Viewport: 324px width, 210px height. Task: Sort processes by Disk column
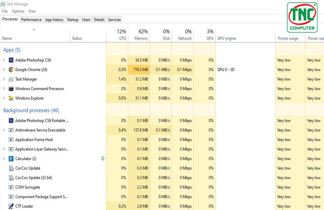coord(161,35)
